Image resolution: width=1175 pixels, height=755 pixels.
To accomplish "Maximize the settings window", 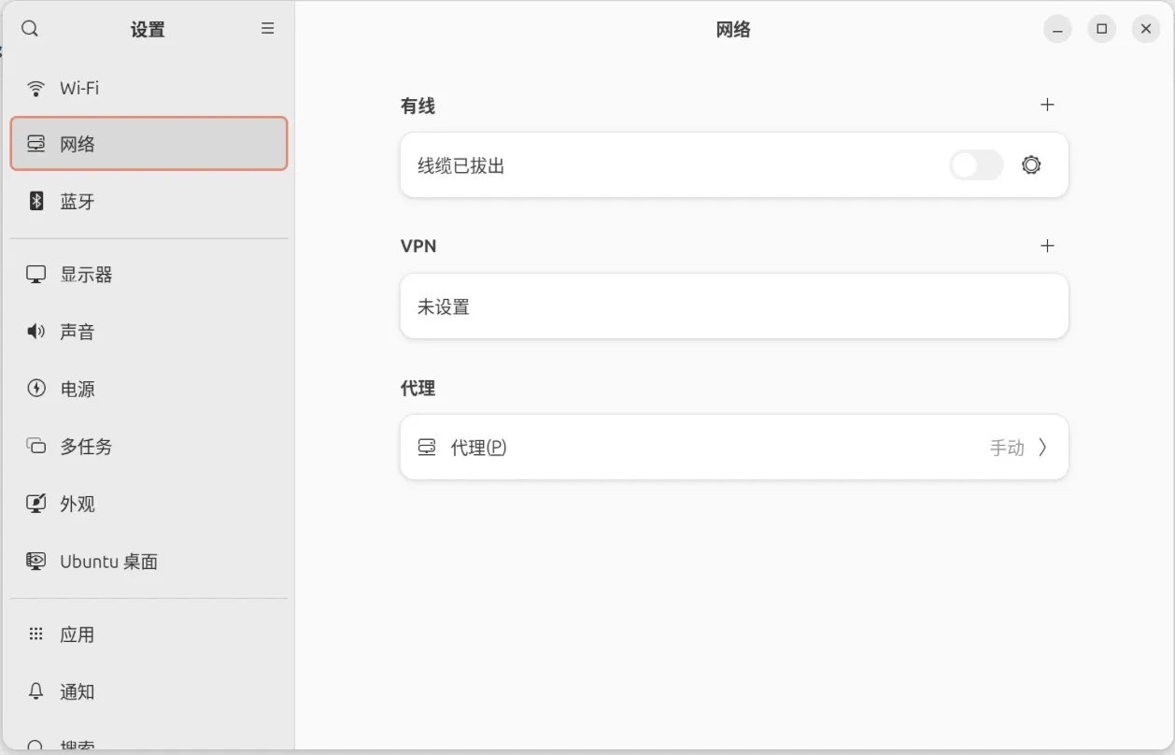I will click(x=1101, y=29).
